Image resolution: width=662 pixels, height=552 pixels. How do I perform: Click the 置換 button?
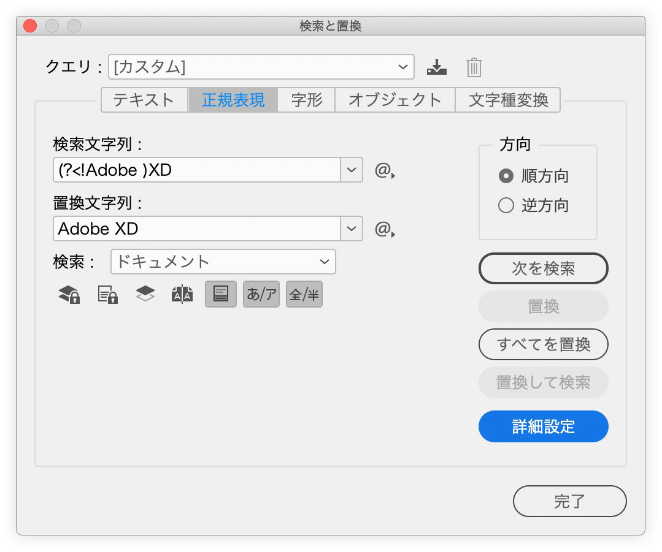pos(544,306)
